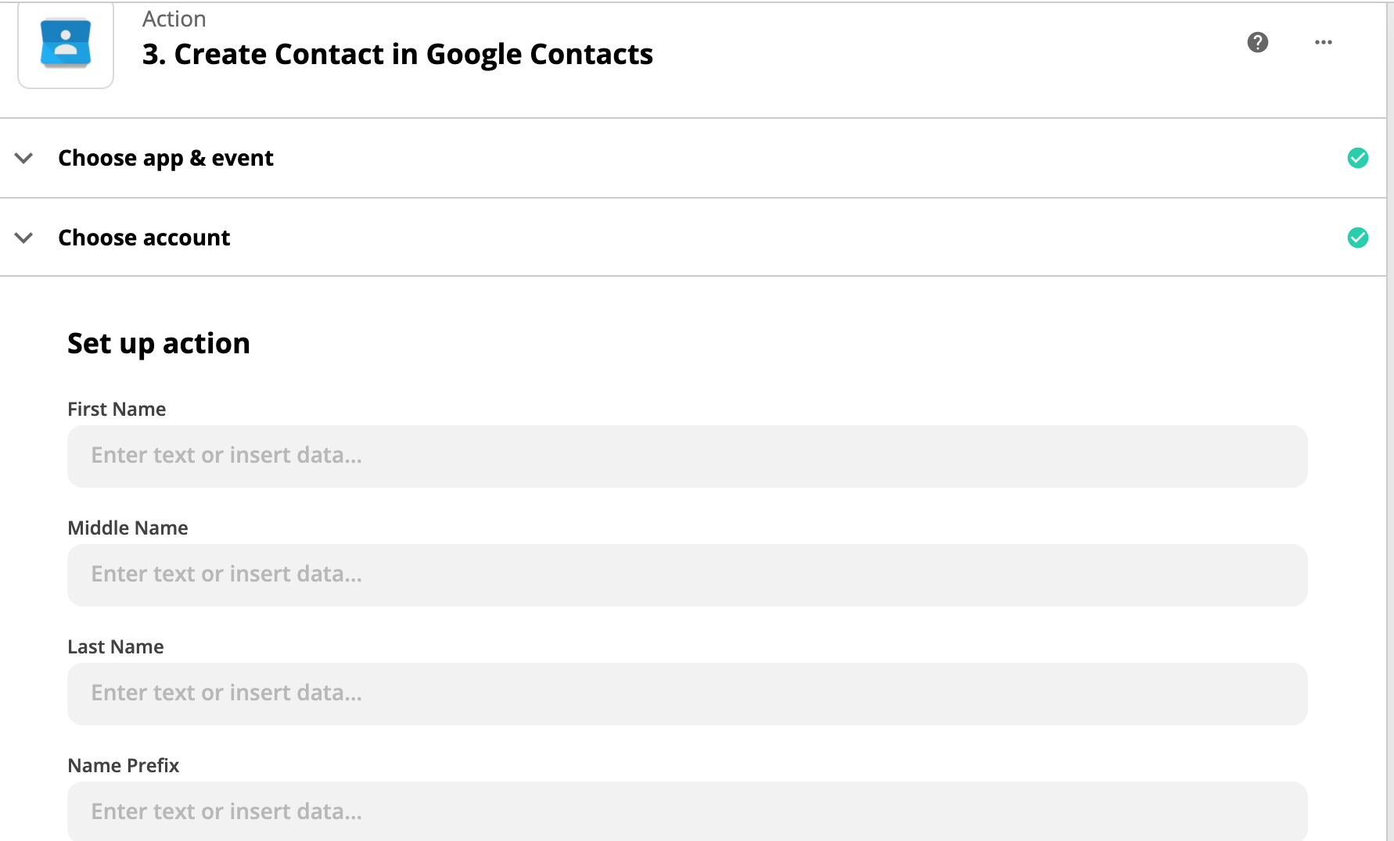Click the Set up action heading

159,344
